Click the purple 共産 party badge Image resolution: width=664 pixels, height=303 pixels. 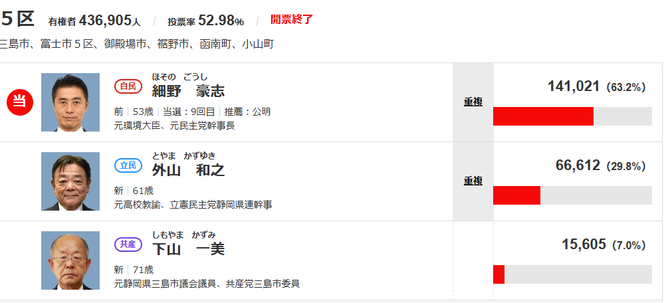[x=128, y=244]
